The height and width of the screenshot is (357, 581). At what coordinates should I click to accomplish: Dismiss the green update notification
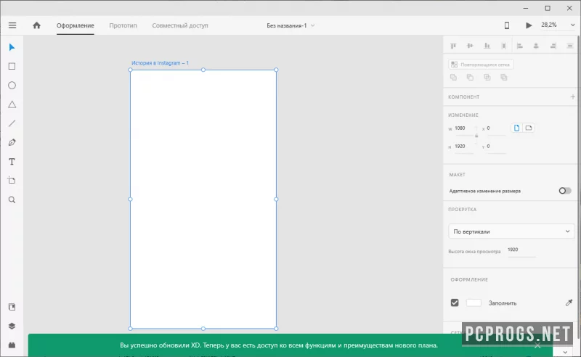537,345
